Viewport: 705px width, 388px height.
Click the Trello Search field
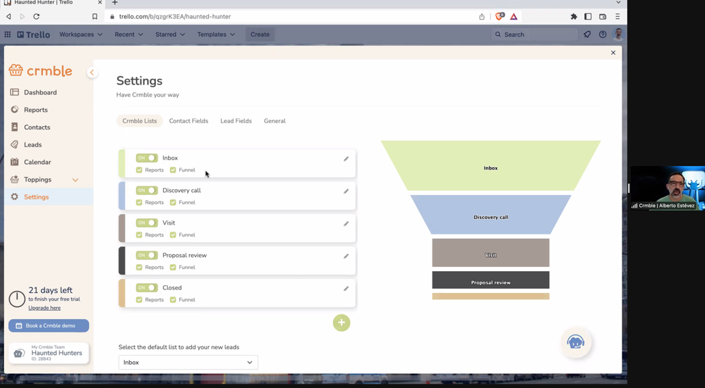point(534,35)
